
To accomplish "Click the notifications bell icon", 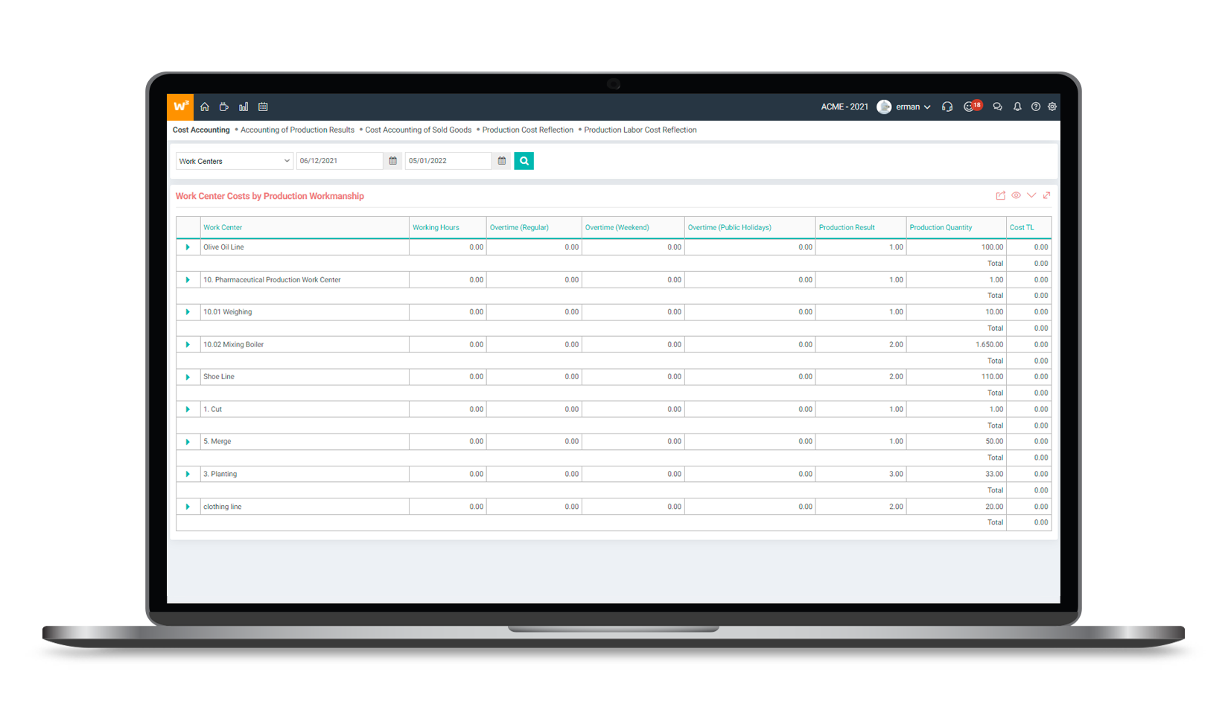I will pos(1017,107).
